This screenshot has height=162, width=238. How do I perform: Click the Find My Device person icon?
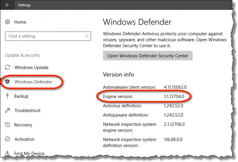click(x=8, y=153)
